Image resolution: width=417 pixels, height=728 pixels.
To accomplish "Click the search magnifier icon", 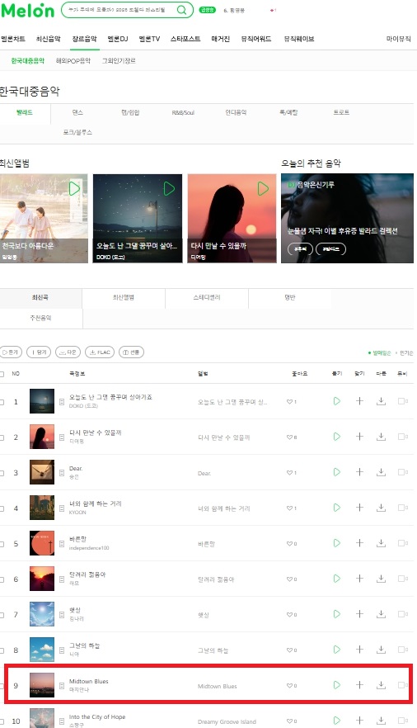I will coord(182,10).
